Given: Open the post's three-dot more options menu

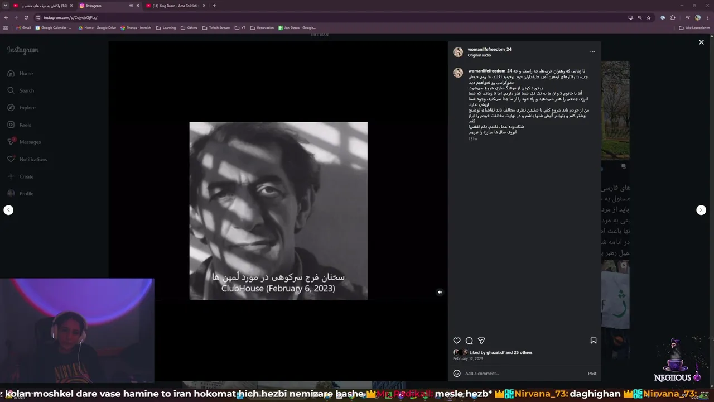Looking at the screenshot, I should (592, 52).
